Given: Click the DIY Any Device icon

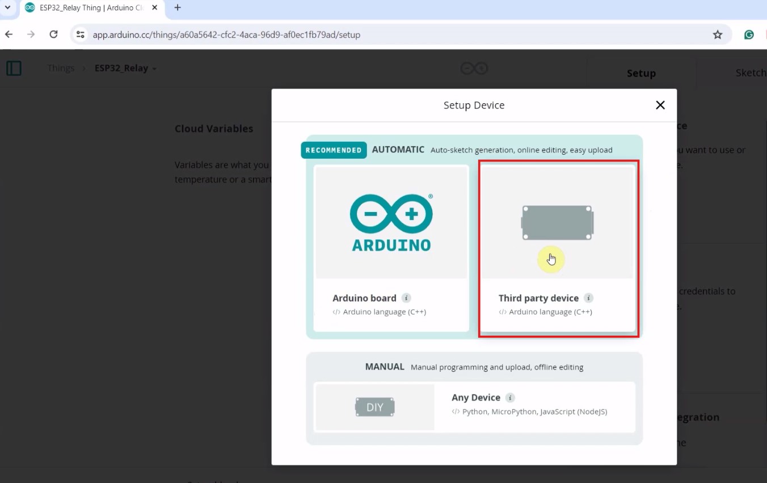Looking at the screenshot, I should (x=374, y=406).
